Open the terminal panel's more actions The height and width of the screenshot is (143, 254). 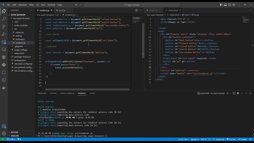242,93
